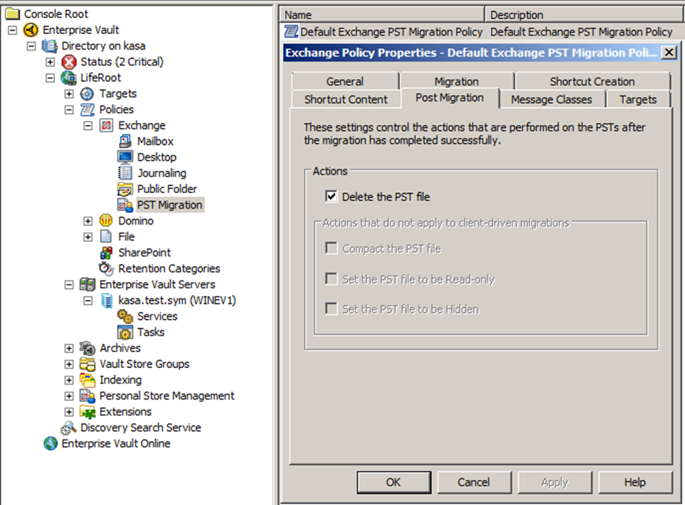Click the kasa.test.sym server icon
The image size is (685, 505).
106,300
